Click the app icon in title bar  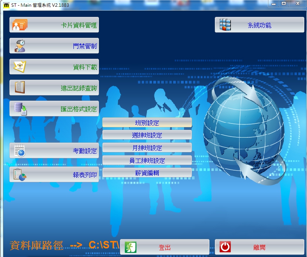click(x=6, y=4)
